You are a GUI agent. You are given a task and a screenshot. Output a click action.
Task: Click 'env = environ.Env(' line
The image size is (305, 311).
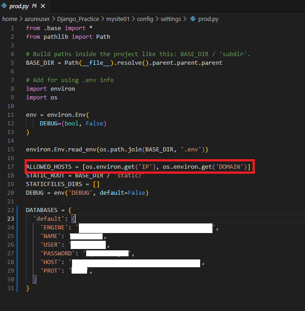(57, 115)
